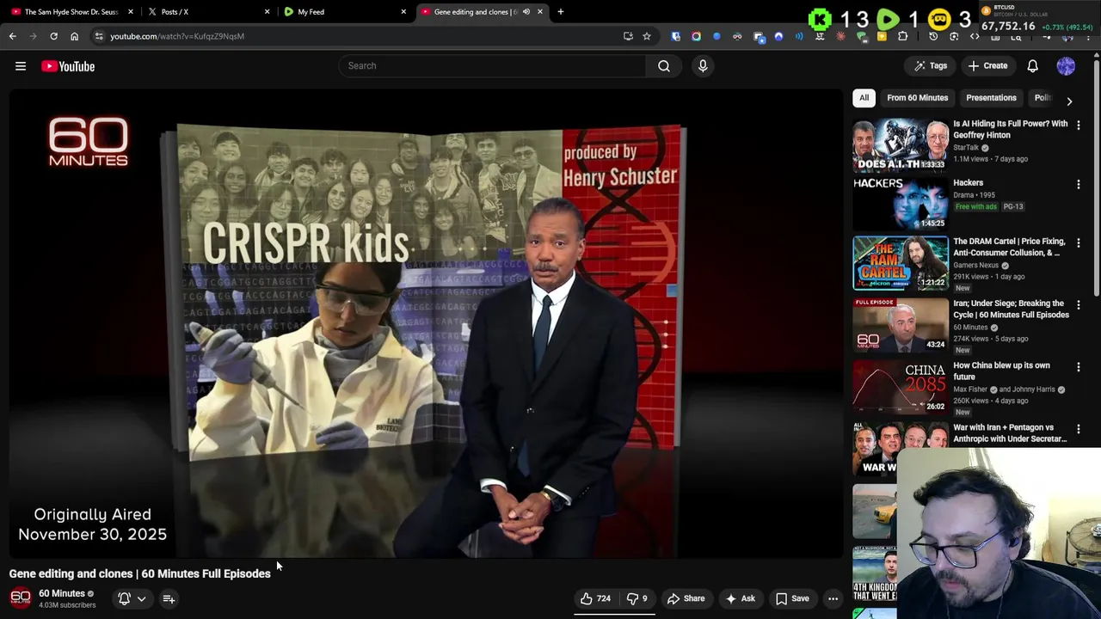This screenshot has height=619, width=1101.
Task: Open a new browser tab
Action: 561,12
